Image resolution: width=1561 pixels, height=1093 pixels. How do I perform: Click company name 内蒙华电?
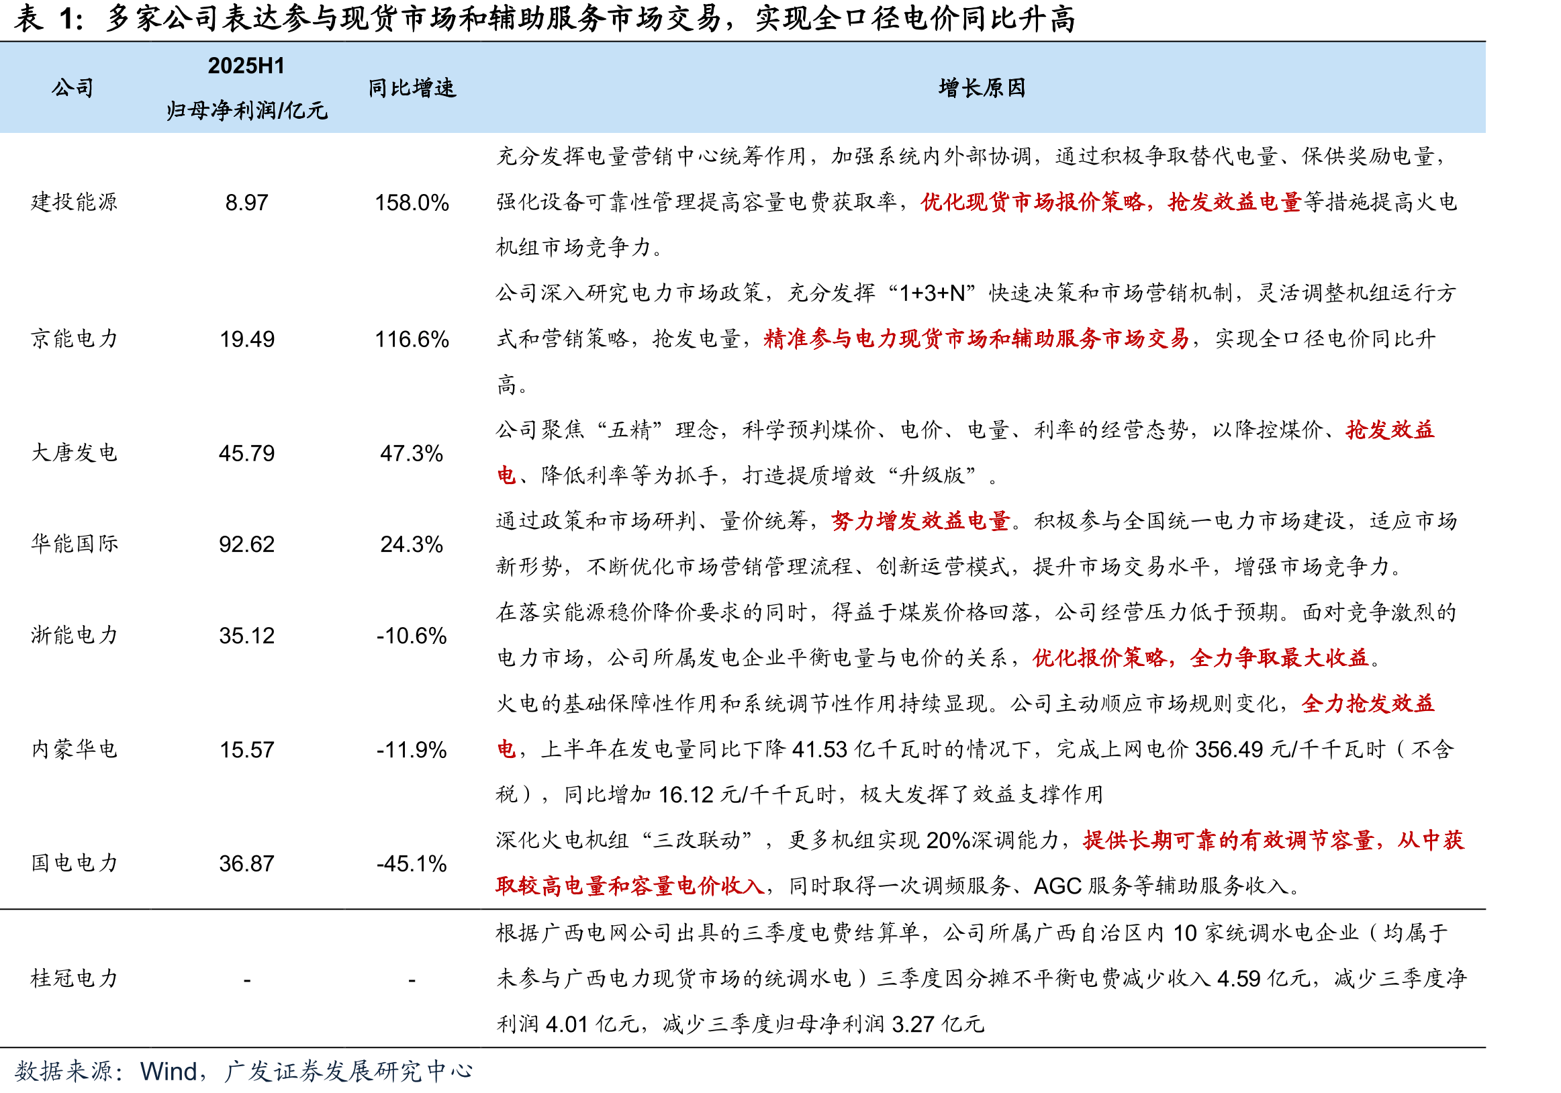(74, 749)
